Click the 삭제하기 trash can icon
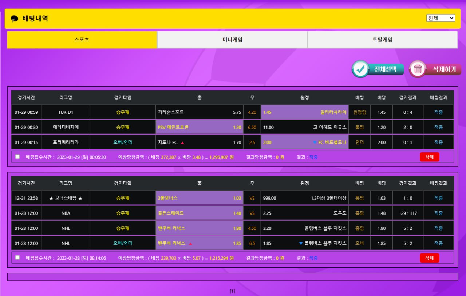The image size is (466, 296). coord(418,69)
